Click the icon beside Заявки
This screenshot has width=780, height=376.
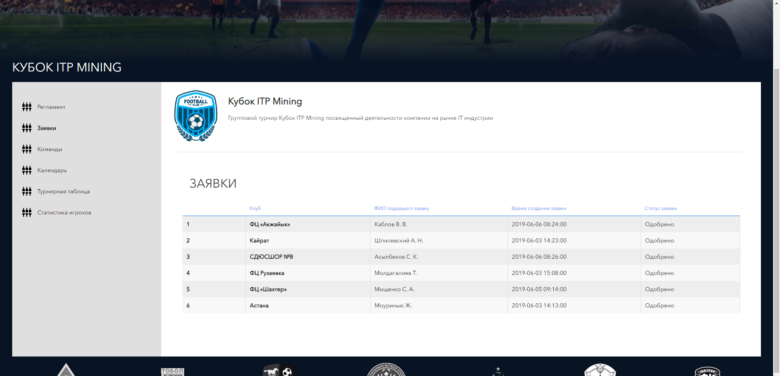click(x=27, y=128)
